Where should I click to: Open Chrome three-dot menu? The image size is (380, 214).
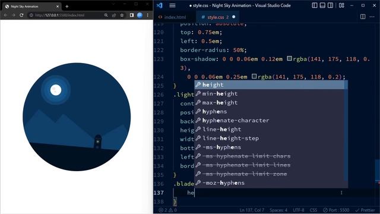click(148, 15)
